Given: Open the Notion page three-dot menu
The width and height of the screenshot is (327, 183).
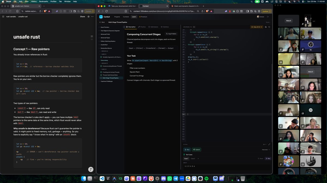Looking at the screenshot, I should [92, 17].
